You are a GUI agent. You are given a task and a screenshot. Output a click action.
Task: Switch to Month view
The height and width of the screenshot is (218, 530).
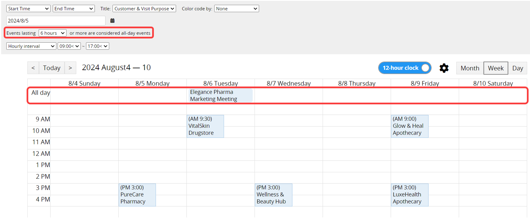point(470,68)
